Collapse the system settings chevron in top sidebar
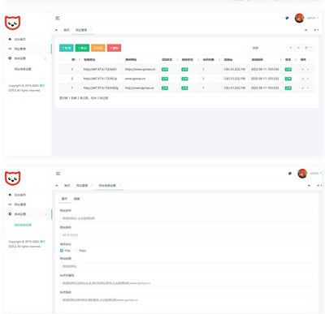 tap(45, 58)
